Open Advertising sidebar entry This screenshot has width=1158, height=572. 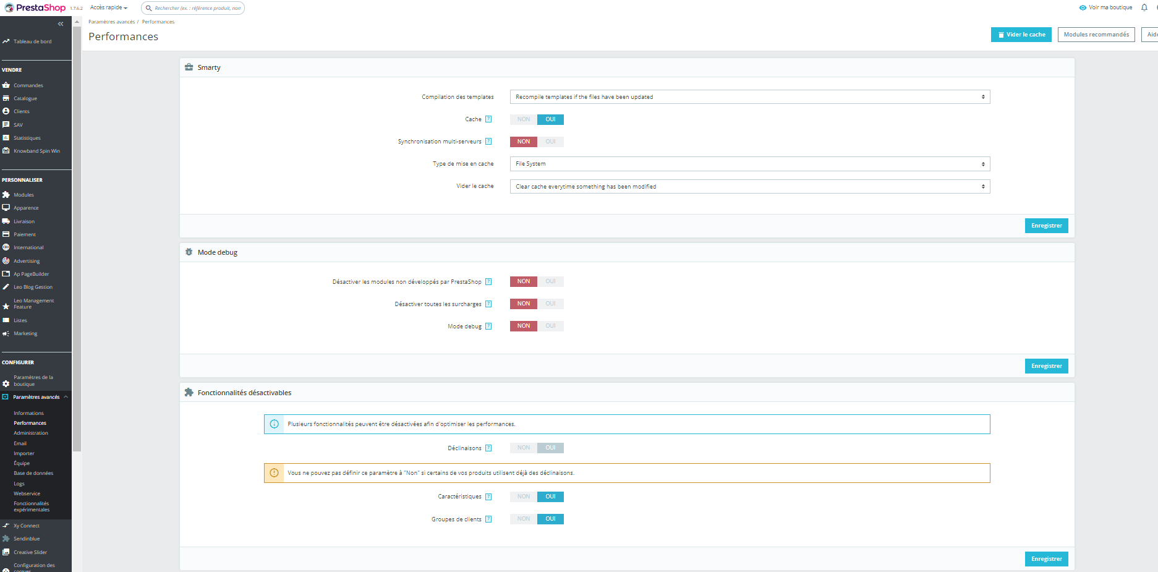[x=27, y=261]
